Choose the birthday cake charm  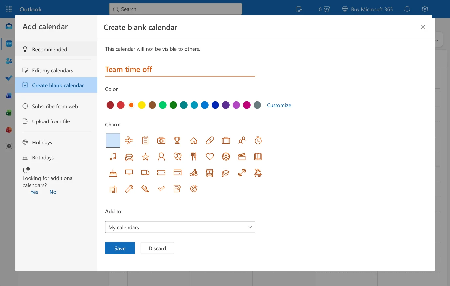pyautogui.click(x=113, y=173)
